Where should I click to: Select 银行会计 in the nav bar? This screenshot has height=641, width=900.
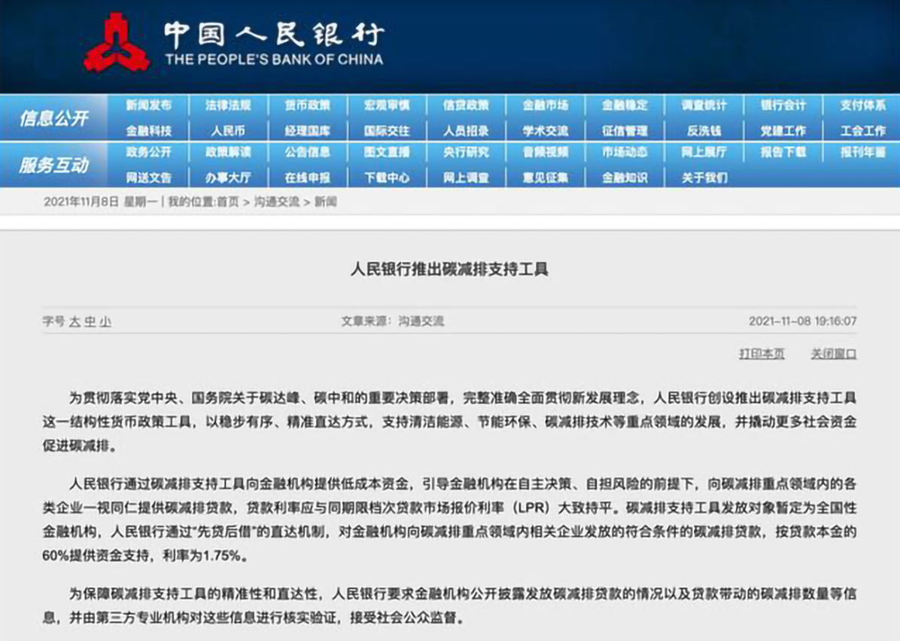[783, 105]
